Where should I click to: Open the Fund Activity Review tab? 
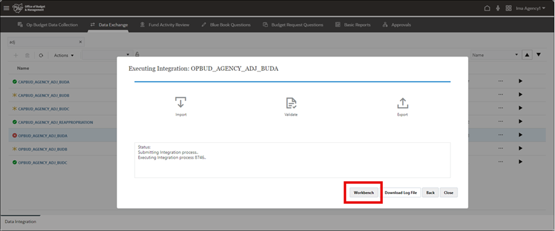165,25
